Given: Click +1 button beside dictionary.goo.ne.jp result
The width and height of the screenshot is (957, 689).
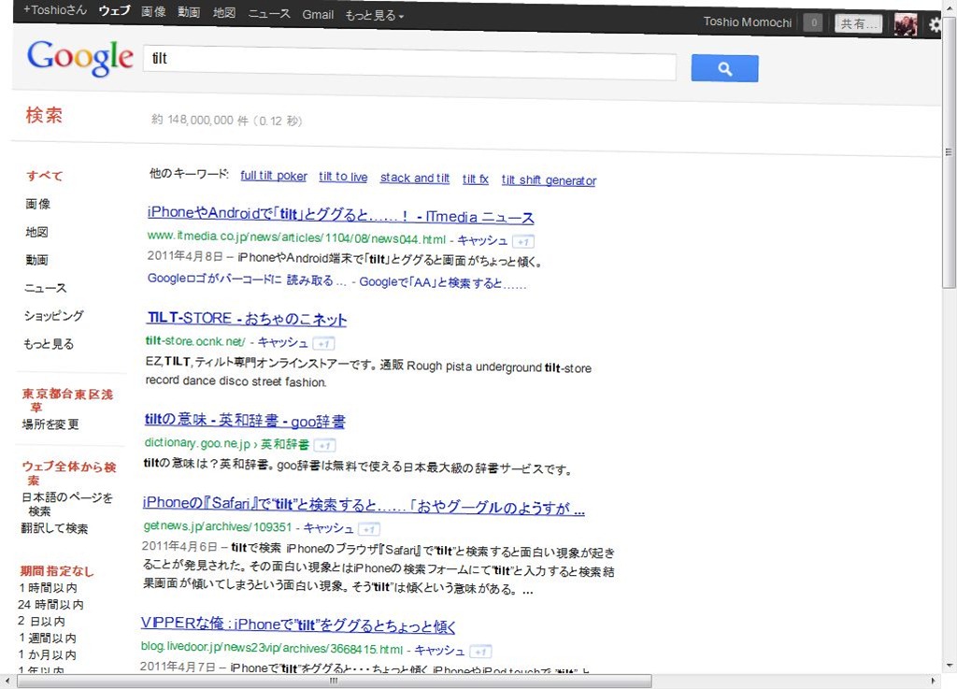Looking at the screenshot, I should [x=324, y=446].
